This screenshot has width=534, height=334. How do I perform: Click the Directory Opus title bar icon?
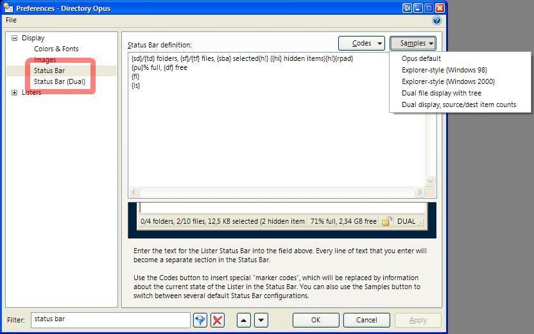[x=8, y=8]
